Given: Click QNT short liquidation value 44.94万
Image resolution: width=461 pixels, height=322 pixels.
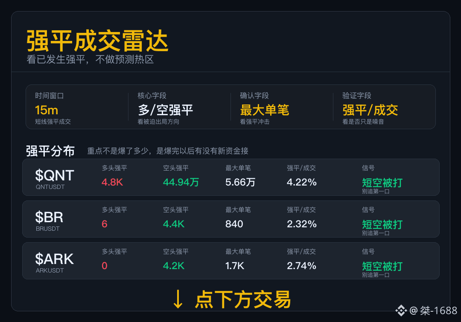Looking at the screenshot, I should coord(181,182).
